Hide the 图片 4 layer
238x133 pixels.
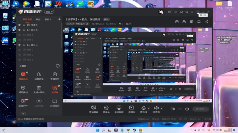pyautogui.click(x=19, y=45)
